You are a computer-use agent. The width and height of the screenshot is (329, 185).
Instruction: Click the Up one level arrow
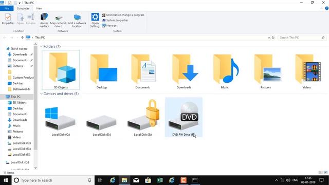click(22, 38)
